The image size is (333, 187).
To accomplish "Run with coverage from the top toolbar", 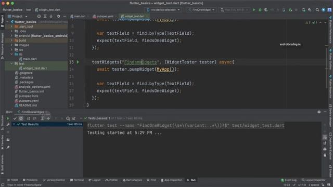I will (266, 10).
